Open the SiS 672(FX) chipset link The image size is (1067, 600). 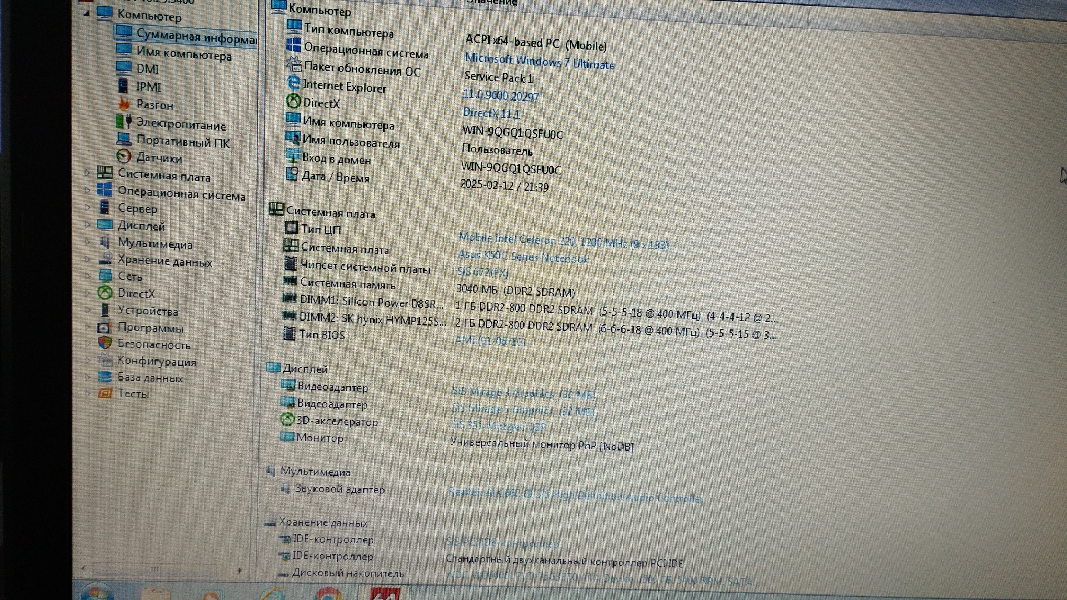click(482, 272)
